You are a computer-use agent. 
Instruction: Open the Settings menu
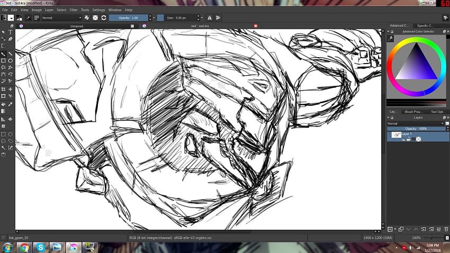click(x=98, y=10)
